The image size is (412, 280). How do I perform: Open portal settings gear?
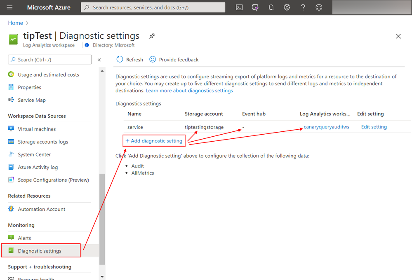click(x=287, y=7)
